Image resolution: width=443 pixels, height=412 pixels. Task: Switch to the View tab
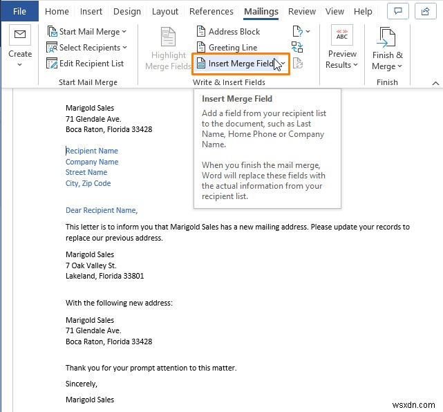click(x=334, y=11)
